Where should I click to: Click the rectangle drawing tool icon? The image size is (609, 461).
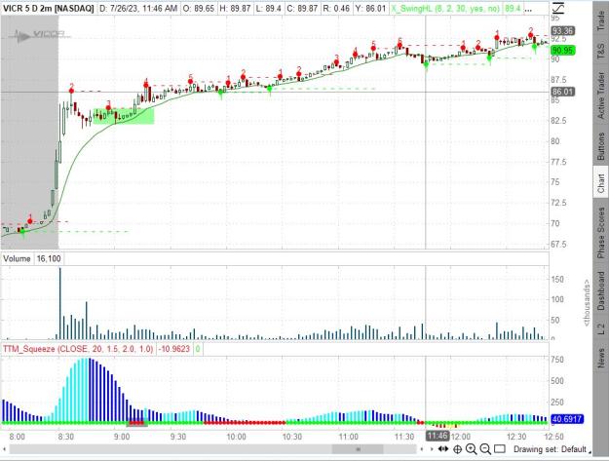[500, 449]
